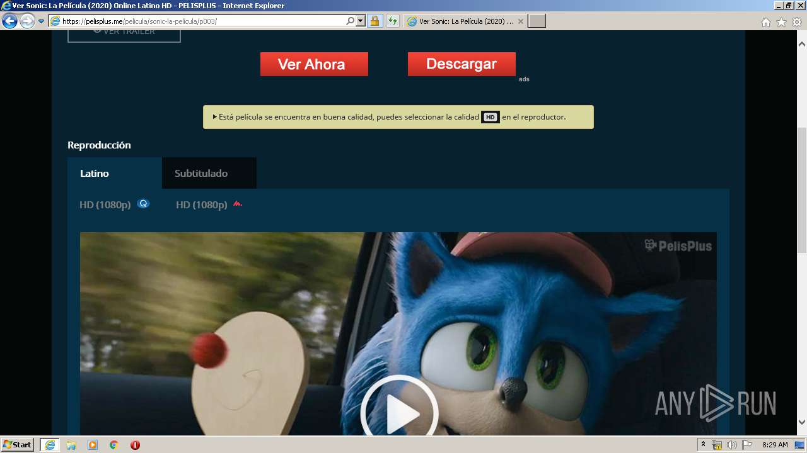
Task: Click the scrollbar up arrow
Action: pyautogui.click(x=802, y=44)
